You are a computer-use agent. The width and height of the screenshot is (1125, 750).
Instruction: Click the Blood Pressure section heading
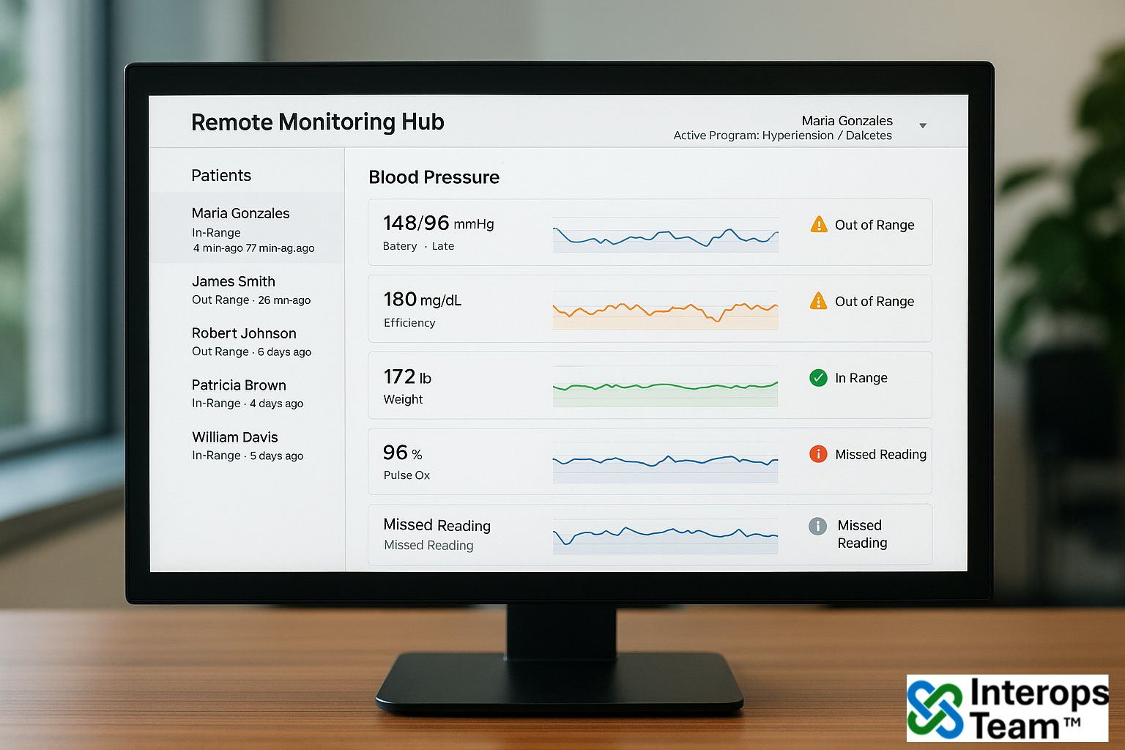click(x=434, y=177)
